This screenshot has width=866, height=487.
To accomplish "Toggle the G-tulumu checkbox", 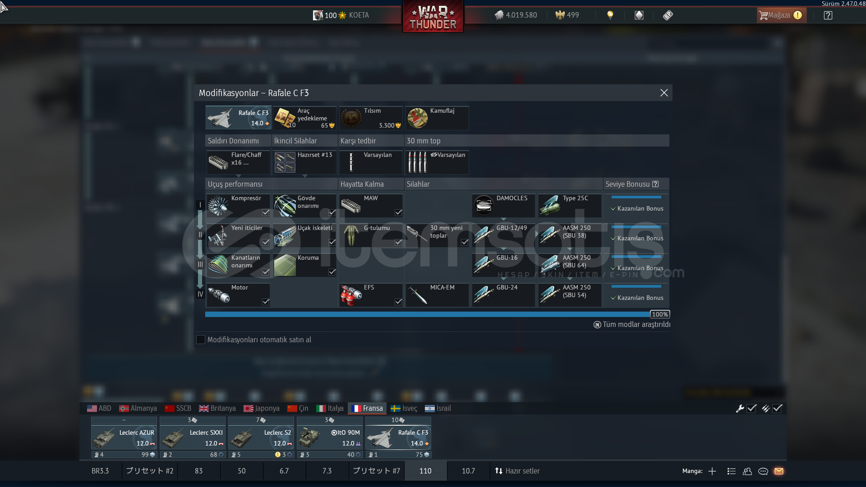I will point(398,242).
